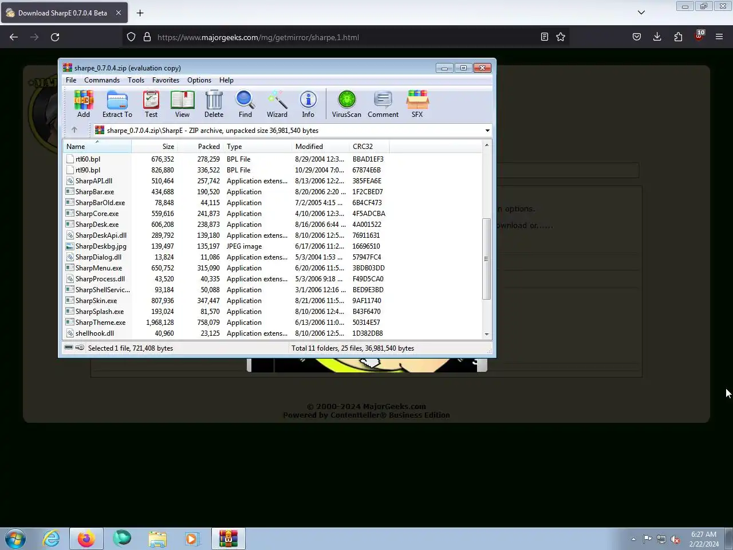Click the file list scroll up arrow
This screenshot has width=733, height=550.
click(487, 145)
